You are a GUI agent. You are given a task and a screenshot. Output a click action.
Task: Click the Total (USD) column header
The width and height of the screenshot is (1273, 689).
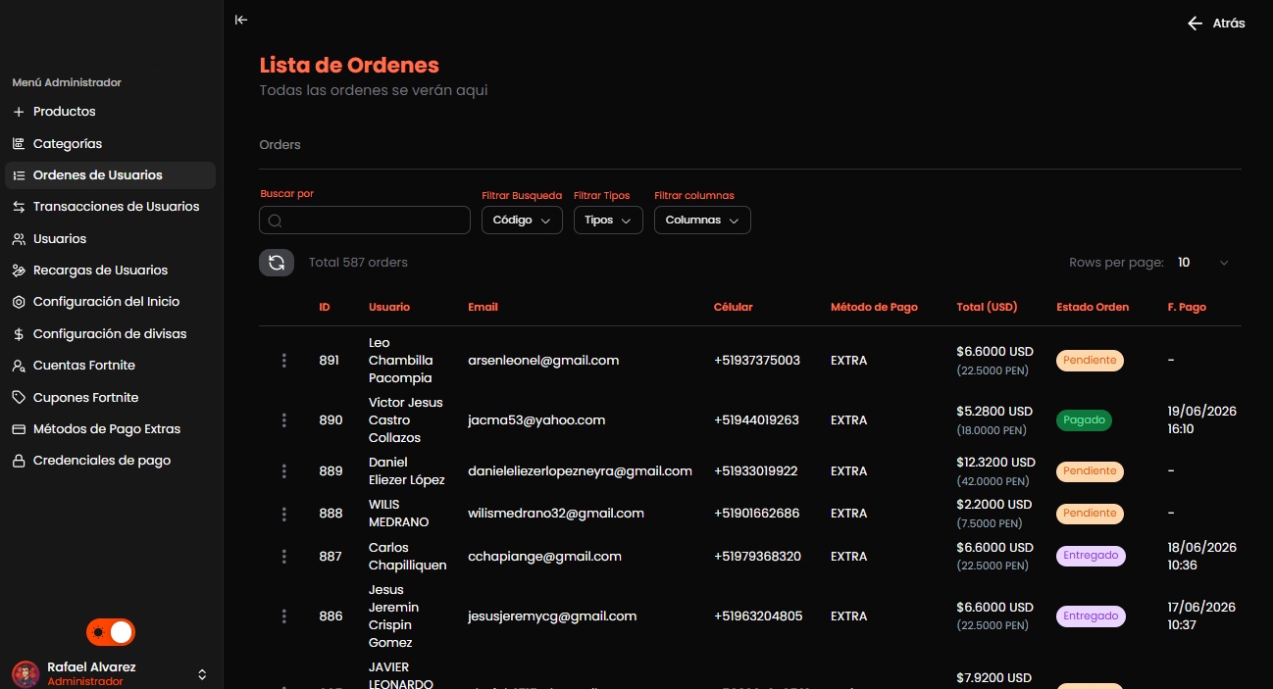(x=987, y=307)
